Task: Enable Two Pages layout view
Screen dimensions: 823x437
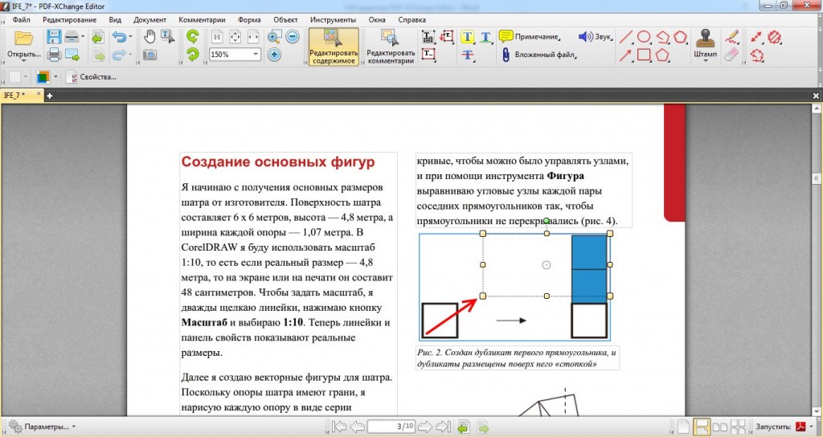Action: (x=719, y=427)
